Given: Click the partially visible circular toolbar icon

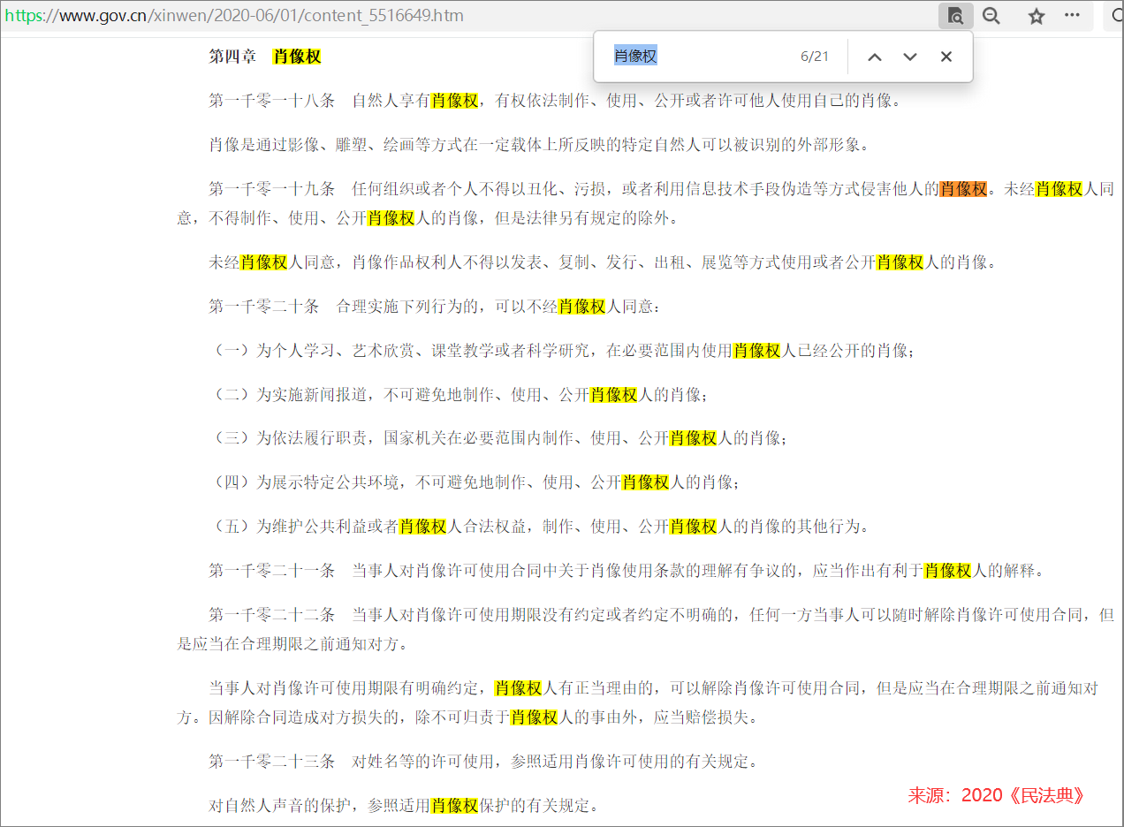Looking at the screenshot, I should point(1116,16).
